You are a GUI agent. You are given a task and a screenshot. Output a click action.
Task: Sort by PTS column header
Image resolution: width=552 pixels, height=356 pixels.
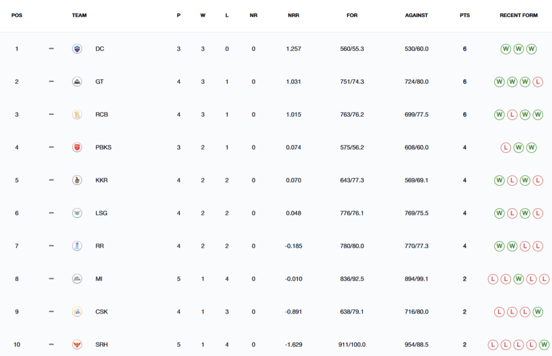[x=465, y=16]
